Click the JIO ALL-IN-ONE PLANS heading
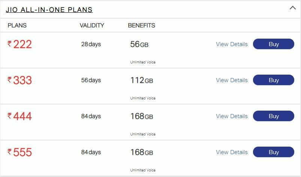This screenshot has height=177, width=301. (x=49, y=10)
